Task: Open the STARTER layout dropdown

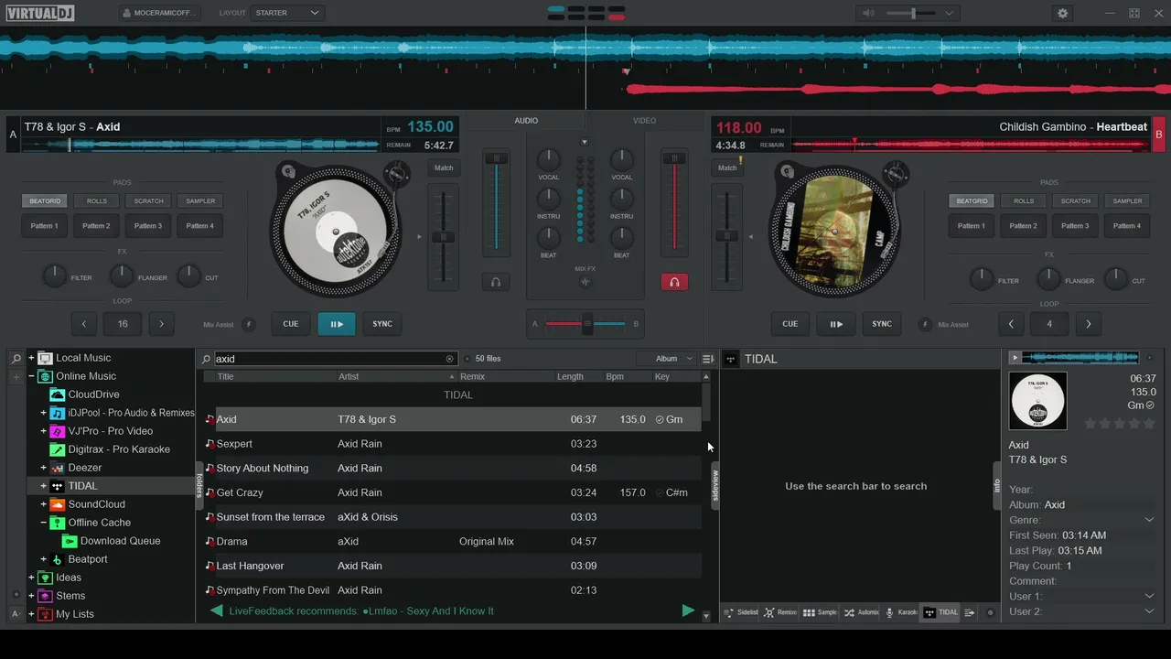Action: (x=287, y=14)
